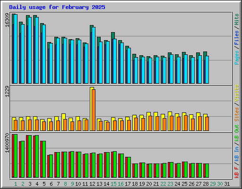Image resolution: width=242 pixels, height=189 pixels.
Task: Click day 23 on the x-axis
Action: [170, 184]
